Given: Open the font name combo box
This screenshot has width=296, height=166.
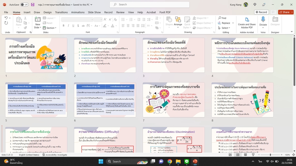Looking at the screenshot, I should click(77, 19).
